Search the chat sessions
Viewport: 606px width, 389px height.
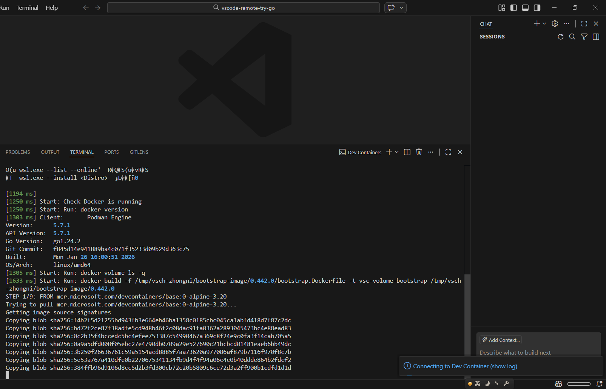coord(572,37)
